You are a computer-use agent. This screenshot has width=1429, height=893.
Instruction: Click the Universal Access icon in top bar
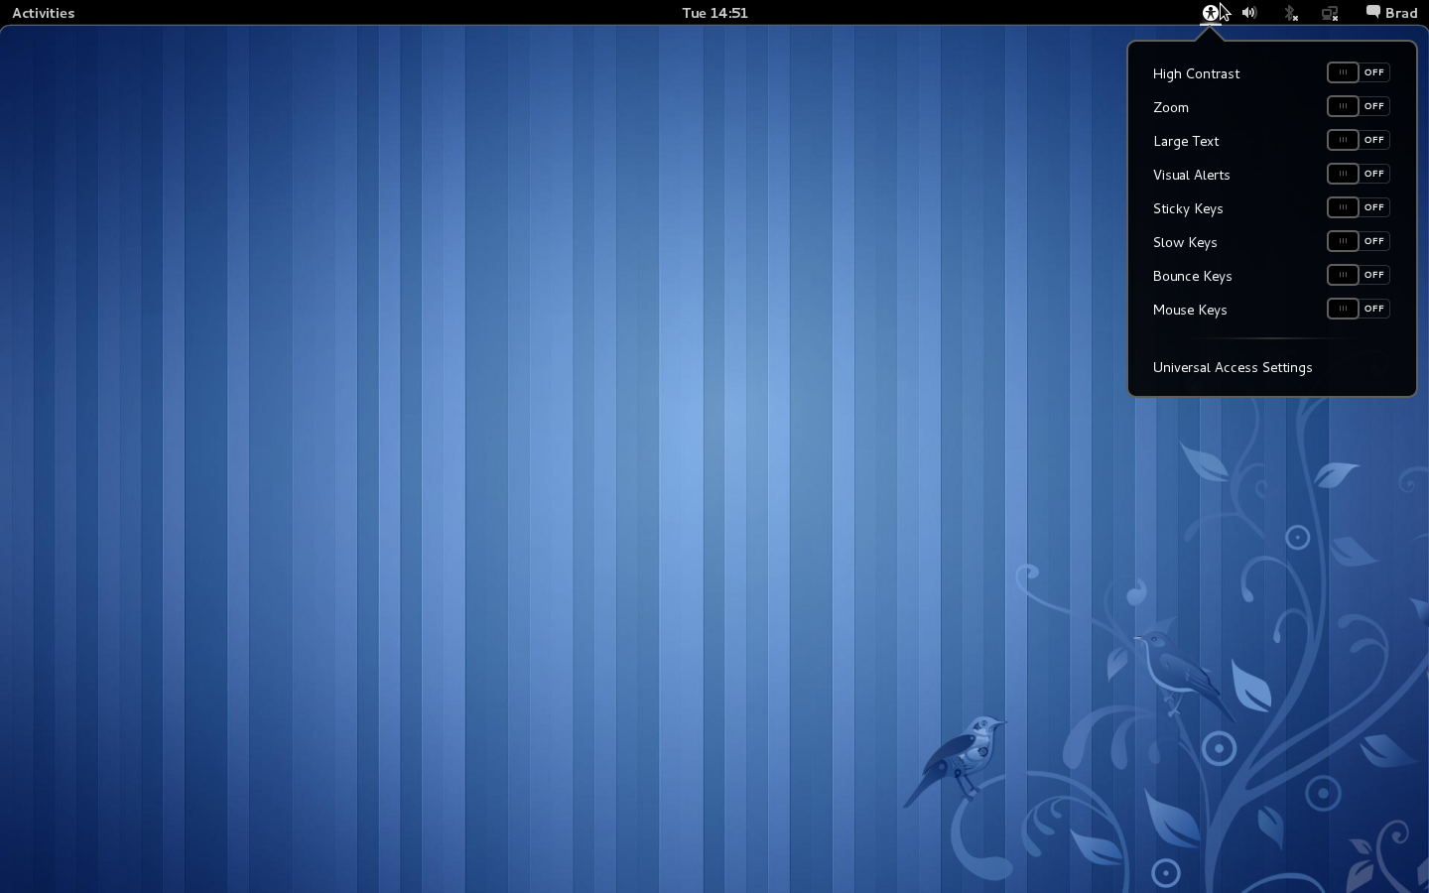[1210, 13]
